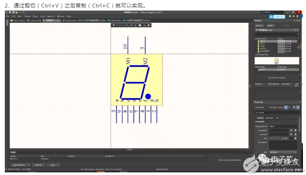
Task: Open the dropdown beside the Properties filter funnel
Action: [x=289, y=107]
